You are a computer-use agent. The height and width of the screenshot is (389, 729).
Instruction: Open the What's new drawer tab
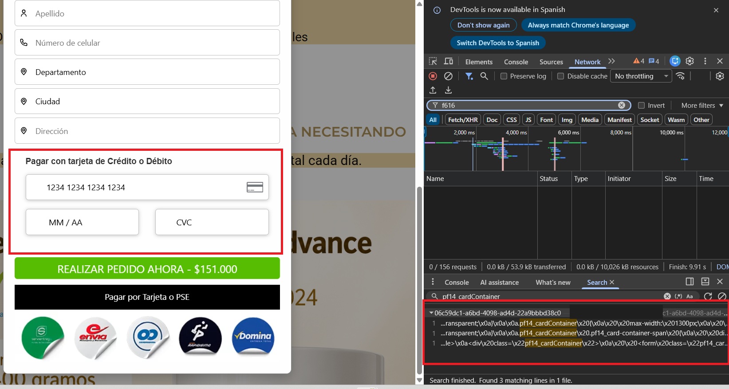point(553,282)
